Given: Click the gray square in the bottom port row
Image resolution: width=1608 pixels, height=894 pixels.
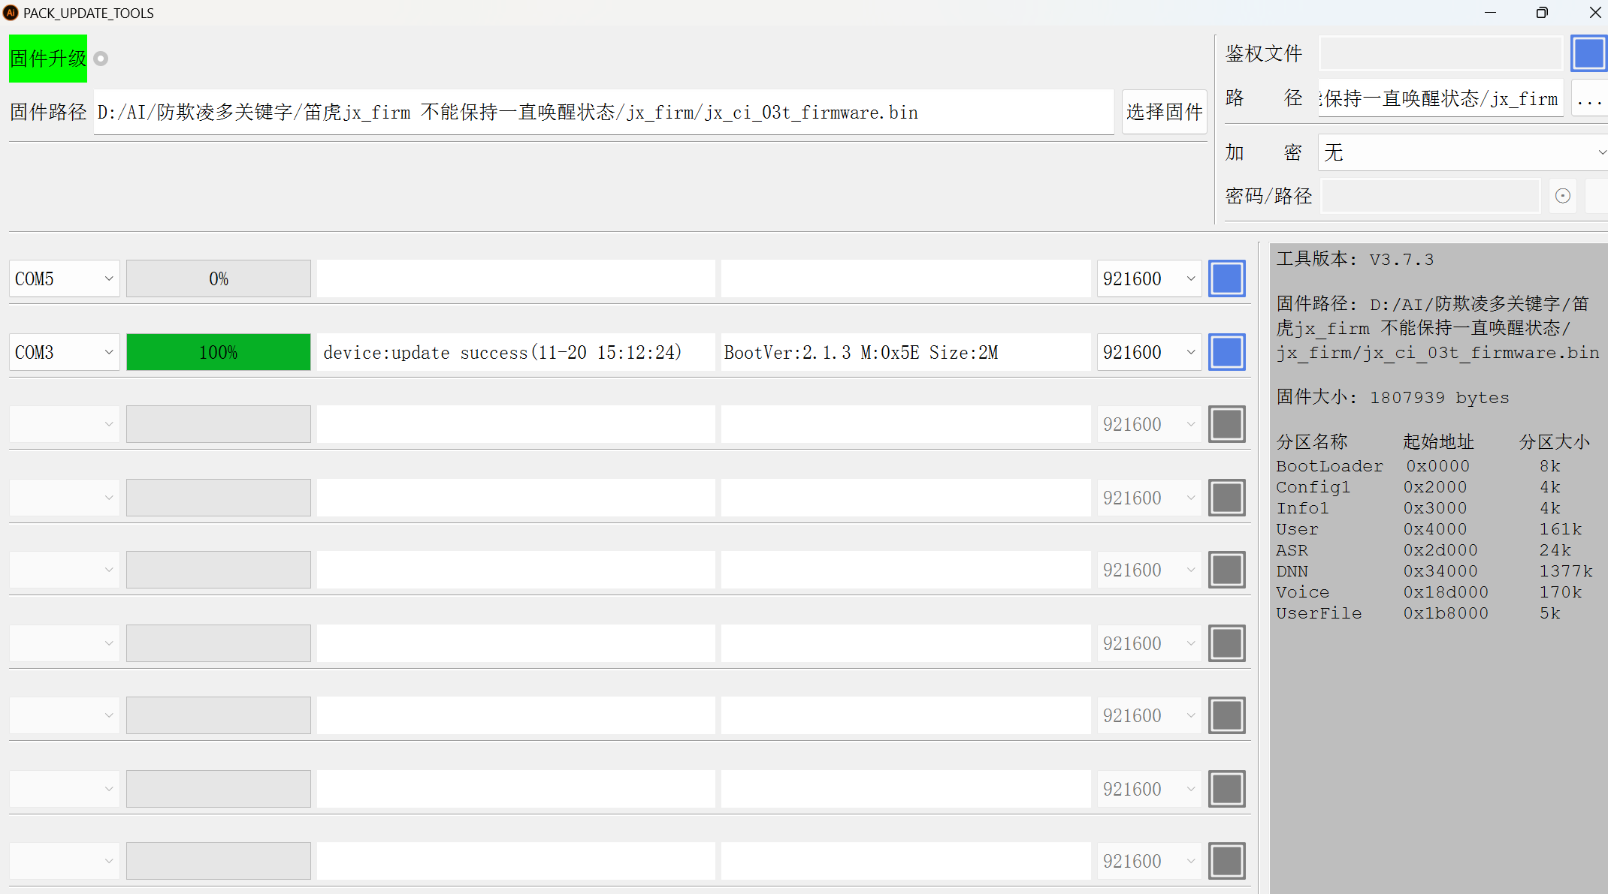Looking at the screenshot, I should (1226, 861).
